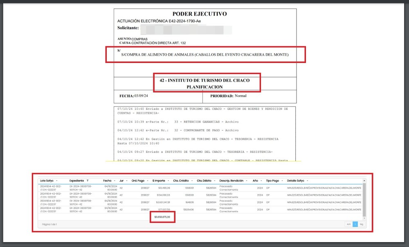The width and height of the screenshot is (409, 247).
Task: Click the 'PODER EJECUTIVO' document title
Action: tap(200, 14)
